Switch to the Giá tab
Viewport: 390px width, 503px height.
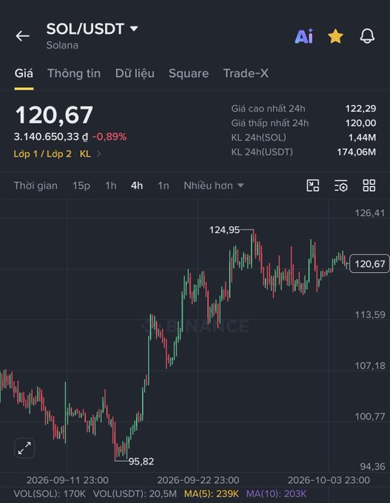click(x=24, y=73)
